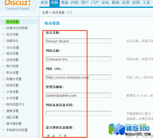Select the 全局 top navigation tab
Screen dimensions: 153x138
point(55,3)
